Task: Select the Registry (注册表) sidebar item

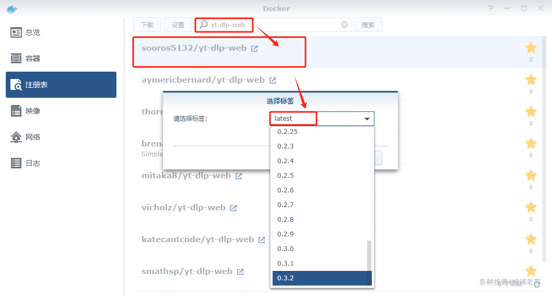Action: point(61,85)
